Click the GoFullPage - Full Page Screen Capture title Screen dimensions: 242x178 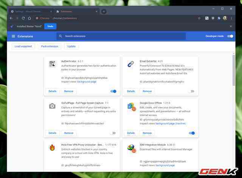coord(82,103)
